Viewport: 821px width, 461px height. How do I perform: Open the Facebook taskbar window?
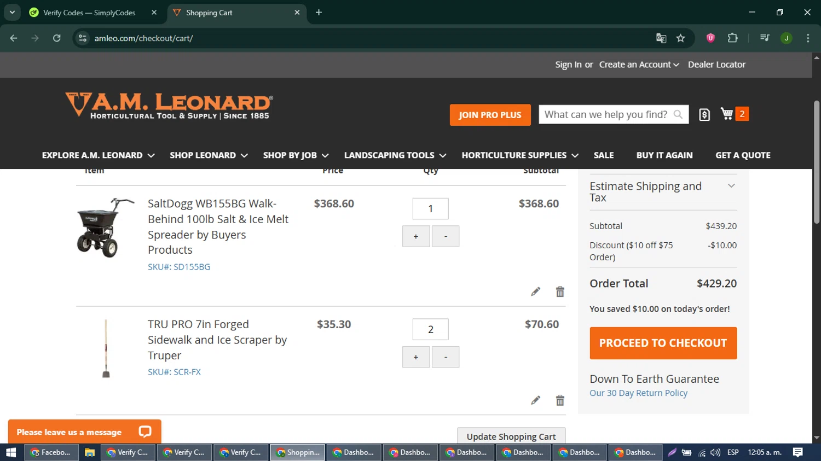pyautogui.click(x=52, y=452)
